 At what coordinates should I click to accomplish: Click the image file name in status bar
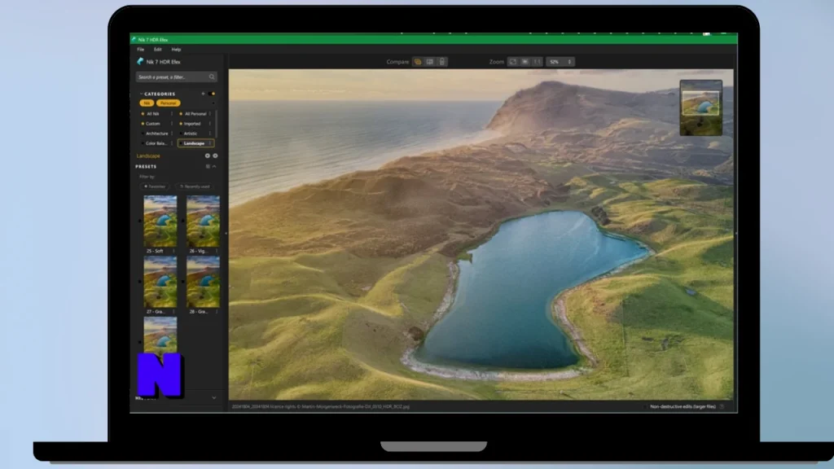[x=321, y=407]
